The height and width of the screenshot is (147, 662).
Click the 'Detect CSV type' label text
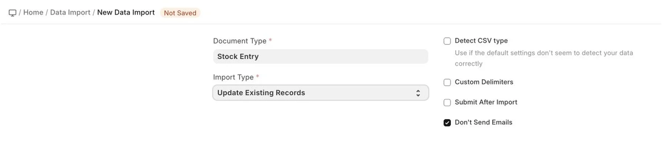click(x=481, y=40)
